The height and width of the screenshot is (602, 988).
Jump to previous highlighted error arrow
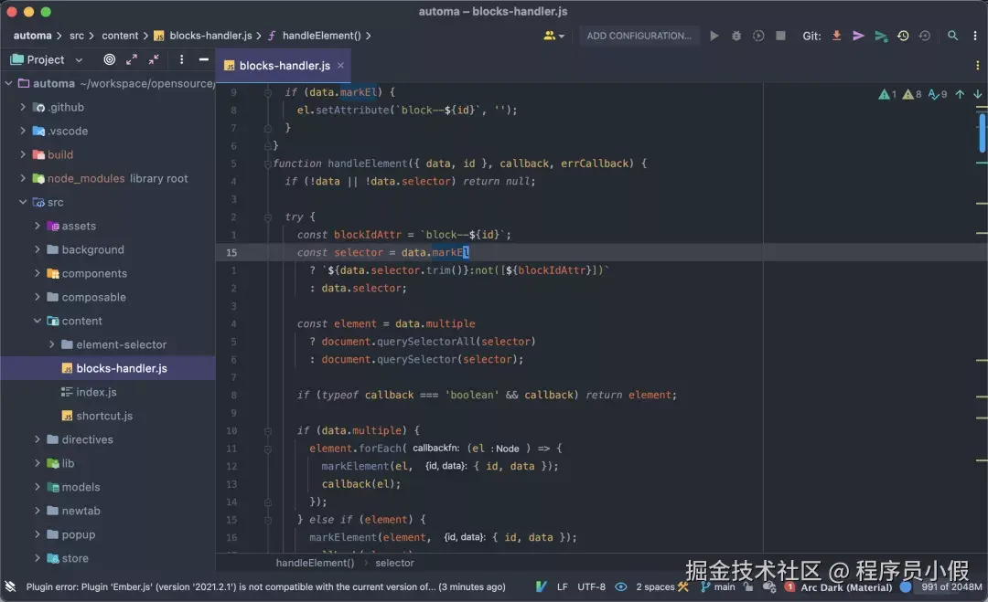coord(960,94)
